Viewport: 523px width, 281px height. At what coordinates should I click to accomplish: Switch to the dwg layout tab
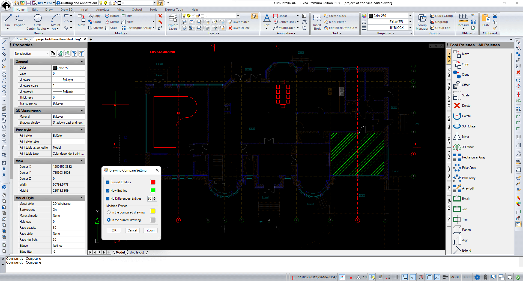point(136,252)
